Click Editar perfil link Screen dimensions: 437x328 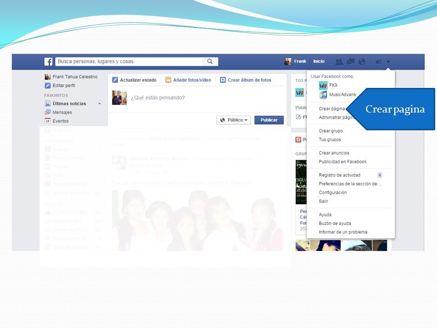tap(64, 86)
